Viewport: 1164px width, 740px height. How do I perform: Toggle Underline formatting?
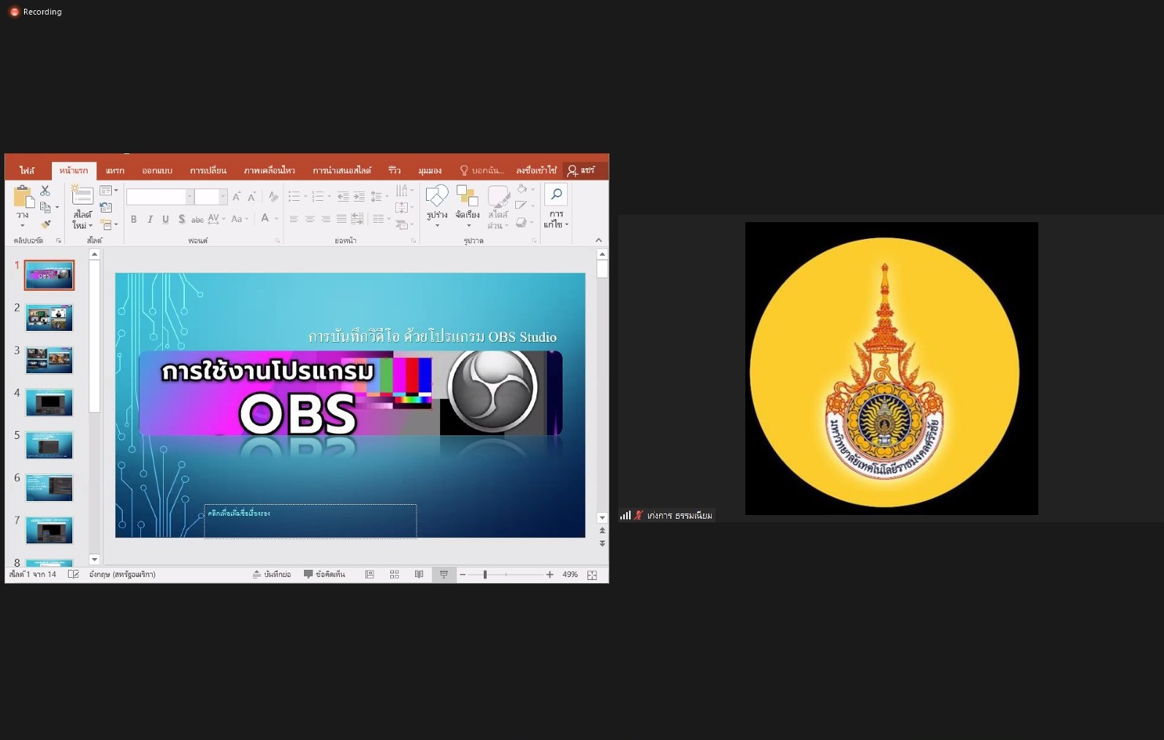166,219
